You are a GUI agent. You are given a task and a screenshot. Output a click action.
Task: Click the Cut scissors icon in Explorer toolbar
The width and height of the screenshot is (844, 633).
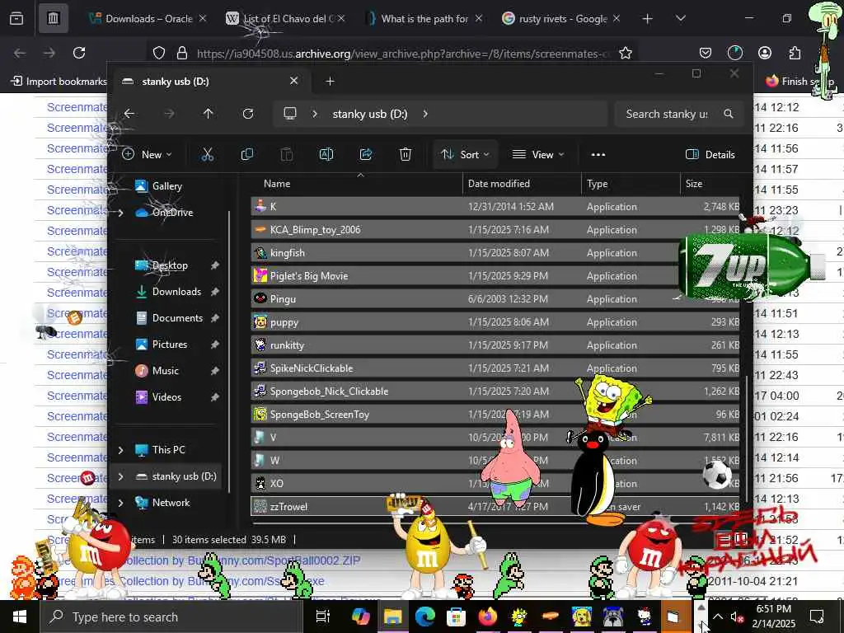(207, 155)
